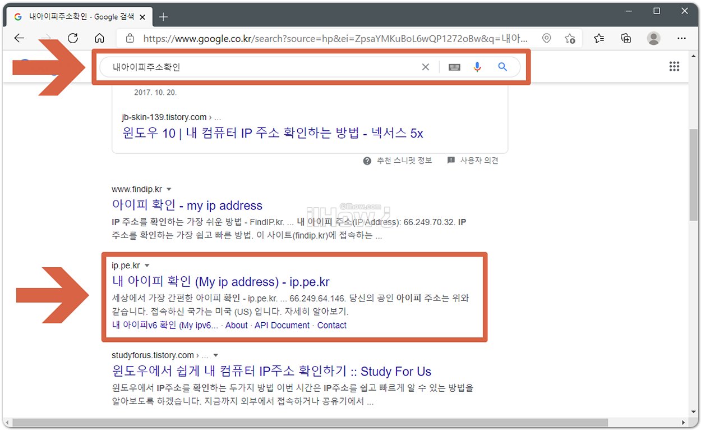Expand dropdown arrow next to www.findip.kr

[x=169, y=189]
